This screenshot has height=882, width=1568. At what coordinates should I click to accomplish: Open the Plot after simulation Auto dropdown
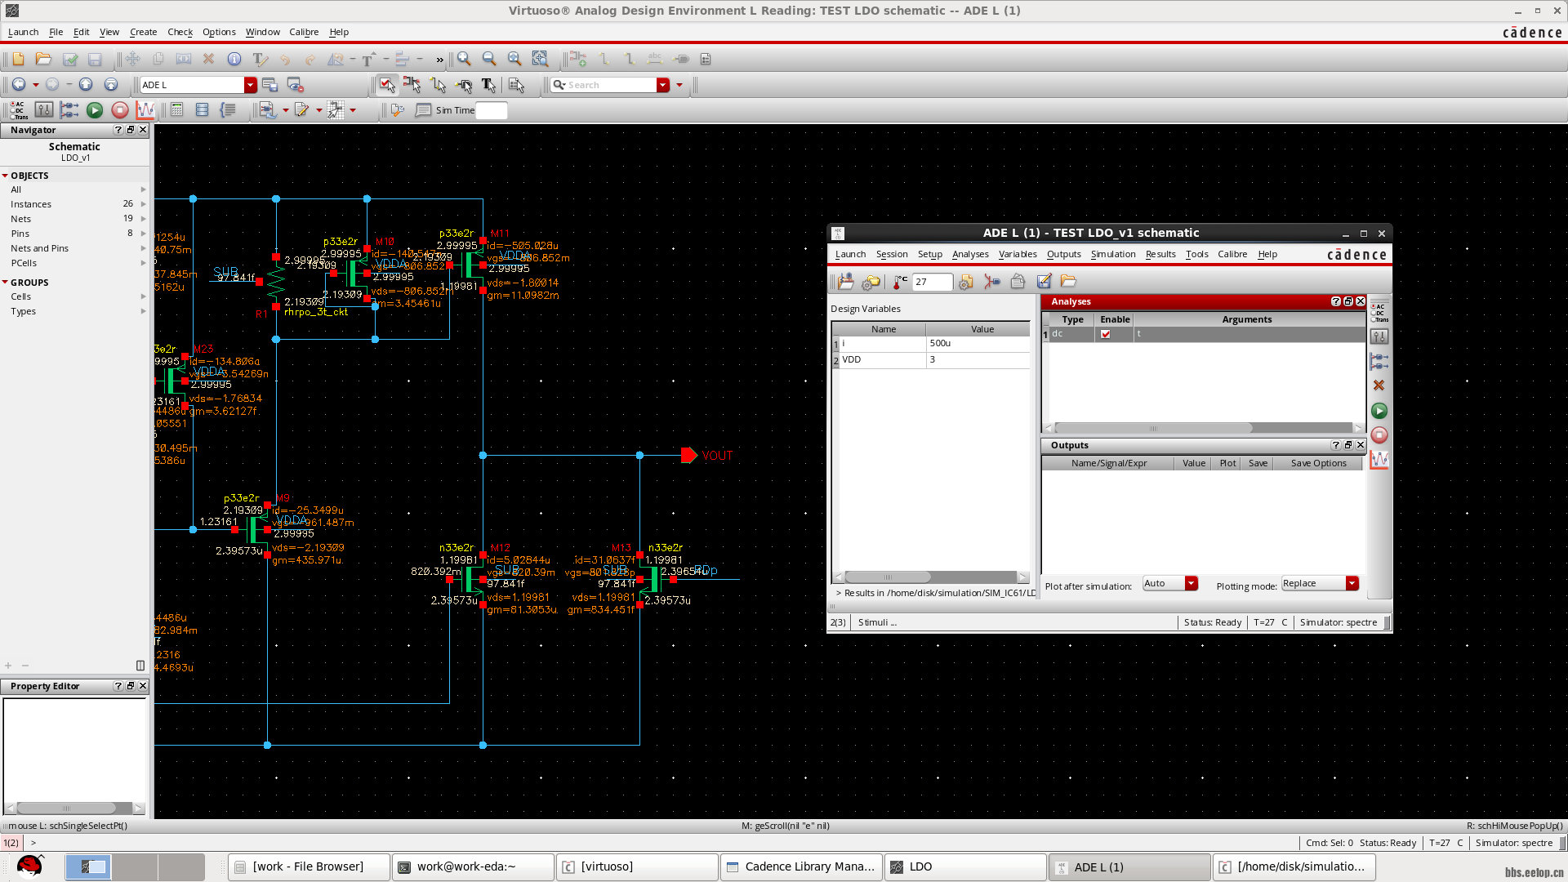1192,583
